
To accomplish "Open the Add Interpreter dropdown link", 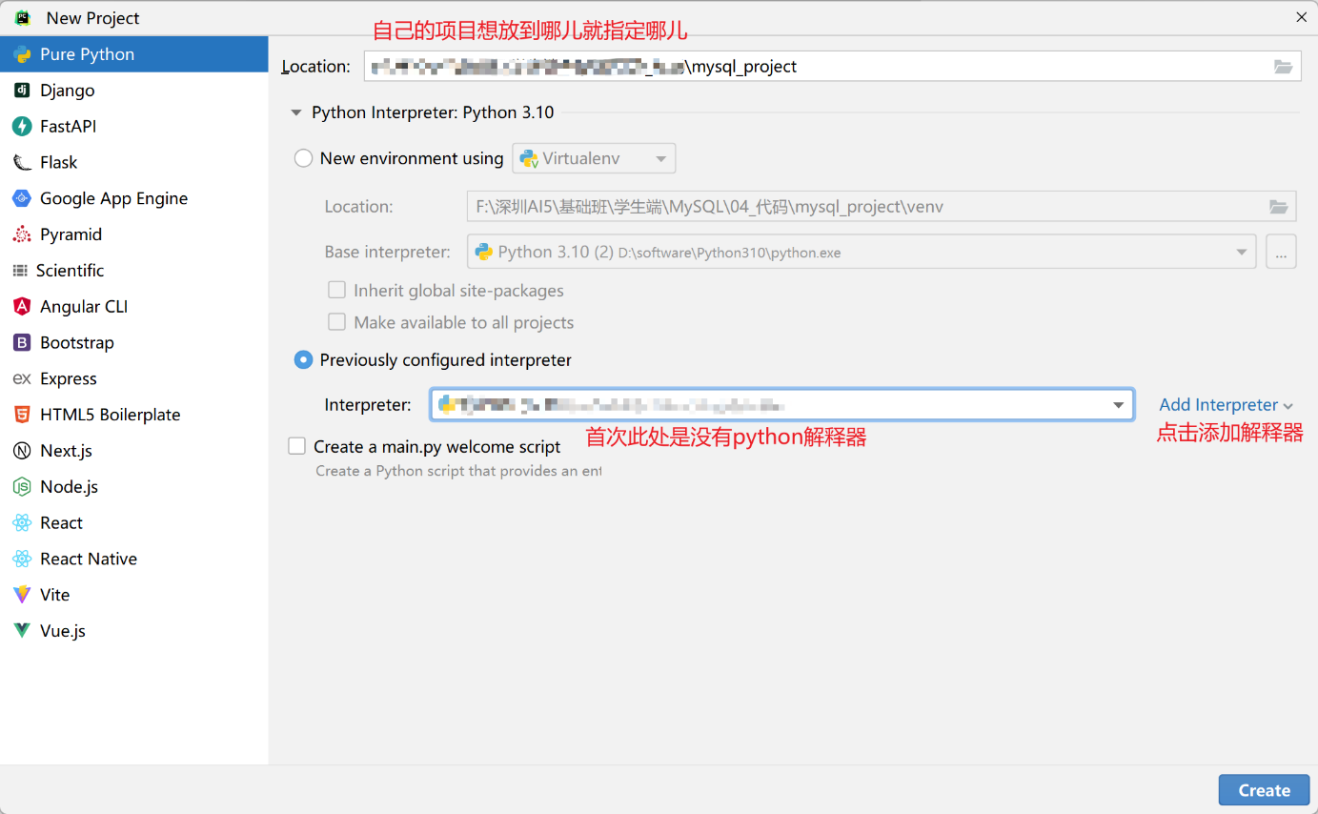I will pos(1226,405).
